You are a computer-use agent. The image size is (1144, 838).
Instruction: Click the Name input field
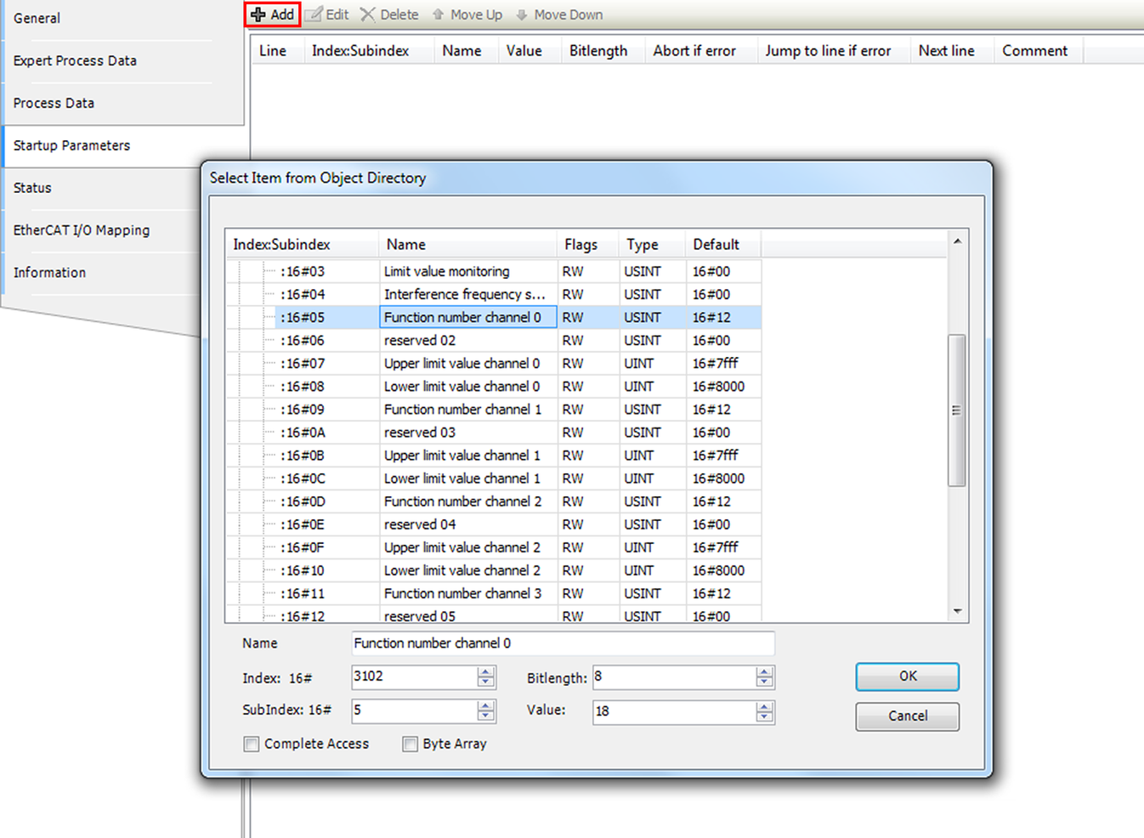click(562, 643)
